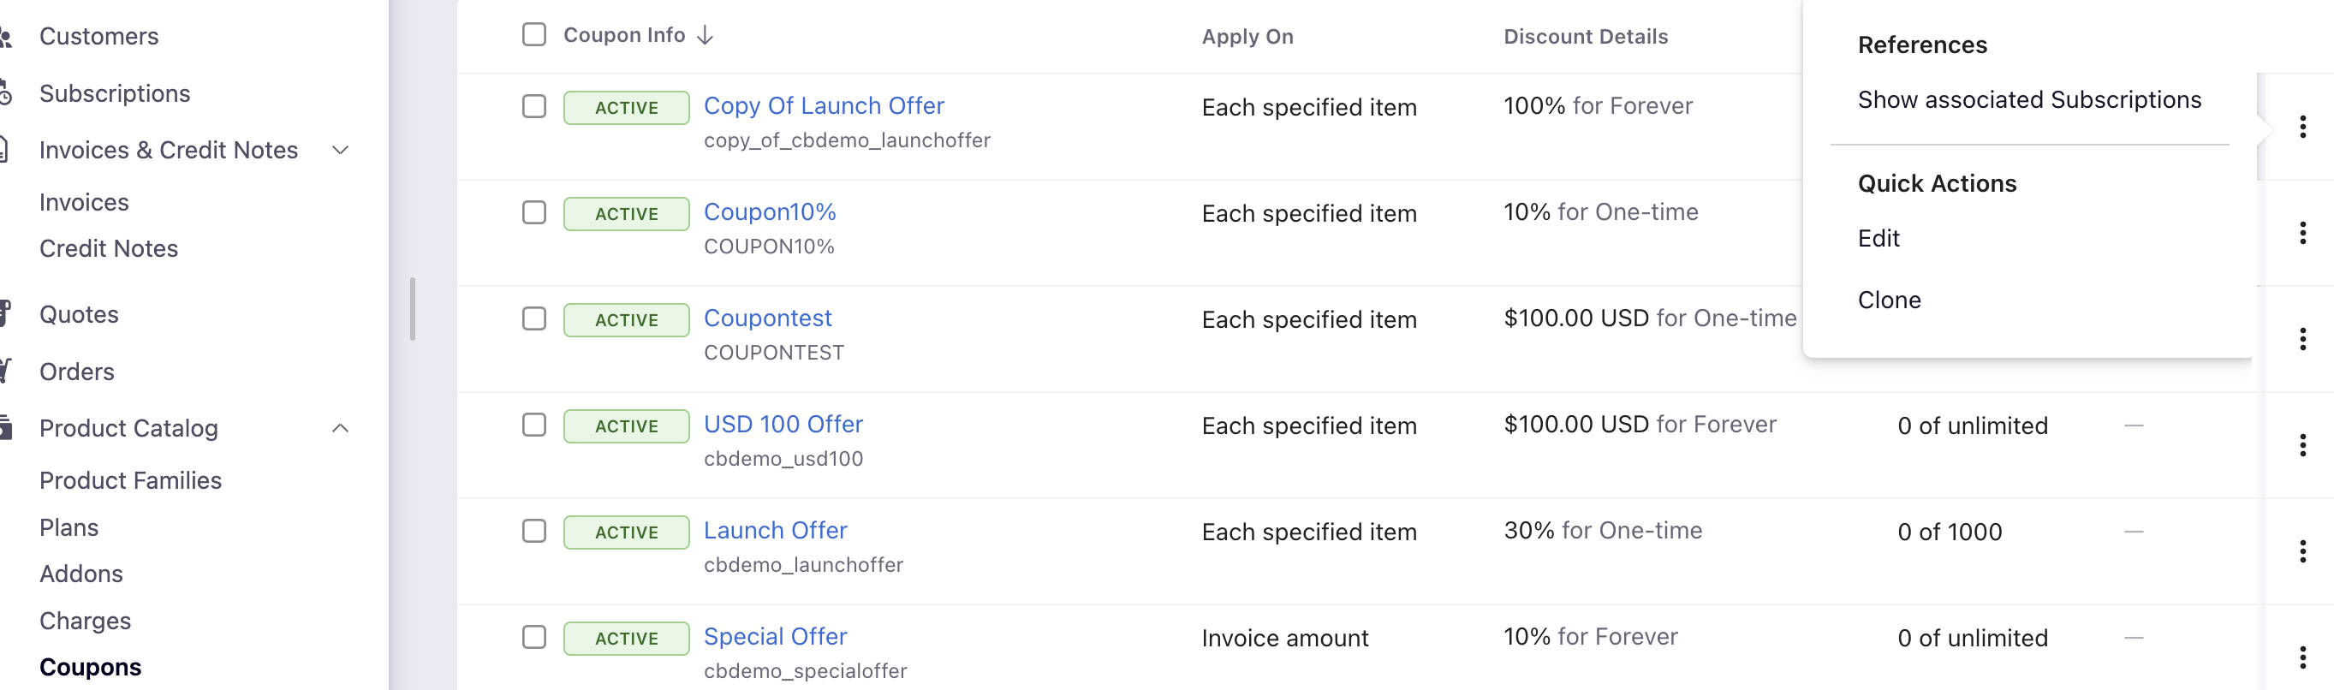This screenshot has height=690, width=2334.
Task: Open kebab menu for Special Offer row
Action: coord(2302,657)
